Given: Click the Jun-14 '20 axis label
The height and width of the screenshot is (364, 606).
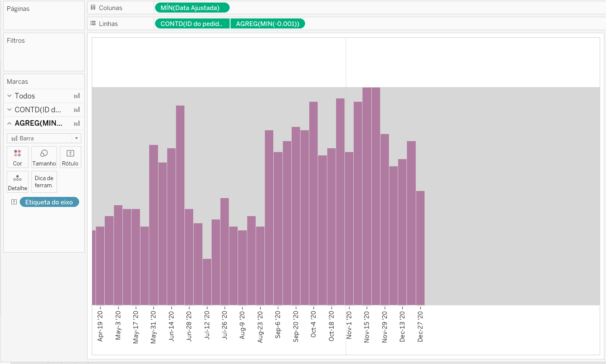Looking at the screenshot, I should 171,326.
